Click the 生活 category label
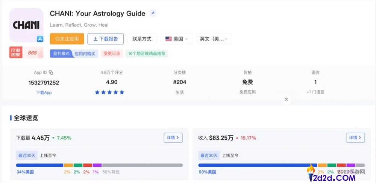This screenshot has width=376, height=183. 180,92
